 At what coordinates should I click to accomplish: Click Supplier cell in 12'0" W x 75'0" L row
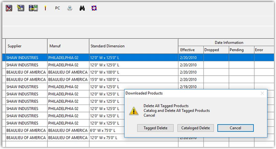pyautogui.click(x=26, y=138)
